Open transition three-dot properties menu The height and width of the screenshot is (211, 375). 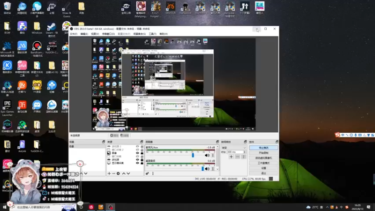click(x=243, y=157)
